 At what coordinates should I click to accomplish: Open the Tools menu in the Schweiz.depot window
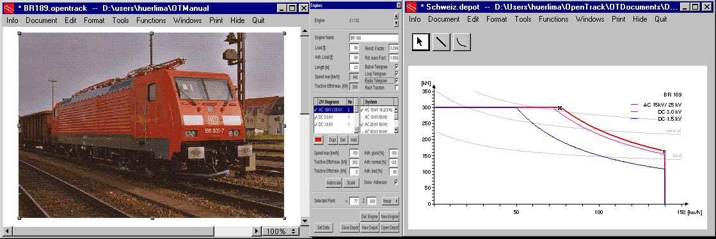(x=523, y=19)
